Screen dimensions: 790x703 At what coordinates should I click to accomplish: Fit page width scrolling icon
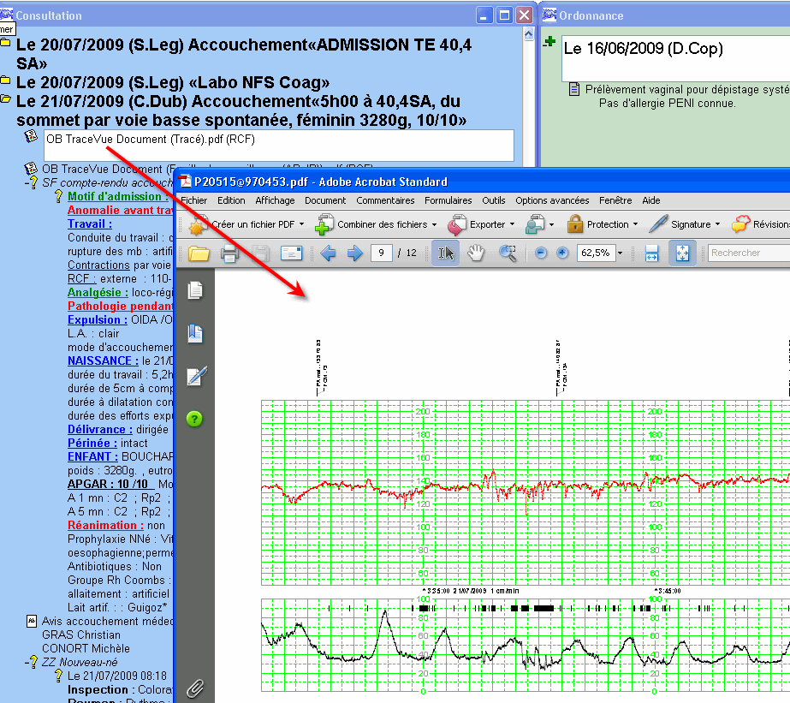click(651, 253)
